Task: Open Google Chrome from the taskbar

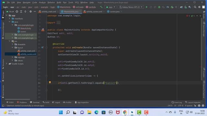Action: [x=125, y=112]
